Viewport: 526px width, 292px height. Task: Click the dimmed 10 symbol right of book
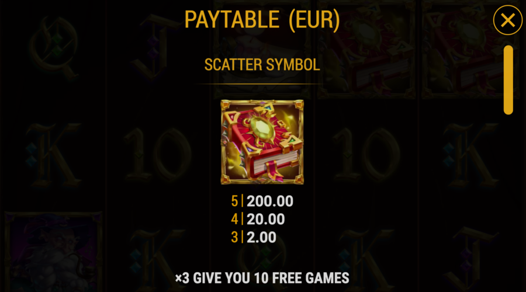(366, 154)
